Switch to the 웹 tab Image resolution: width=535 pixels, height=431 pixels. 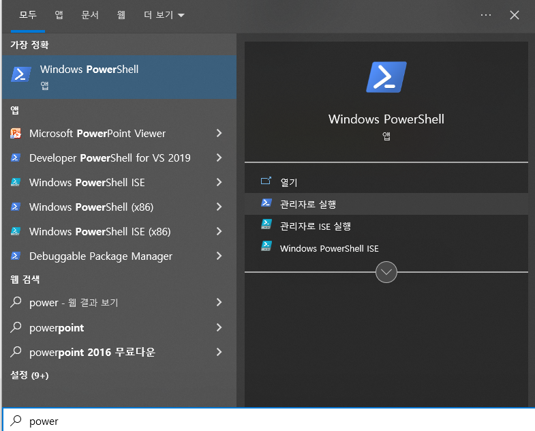(121, 15)
